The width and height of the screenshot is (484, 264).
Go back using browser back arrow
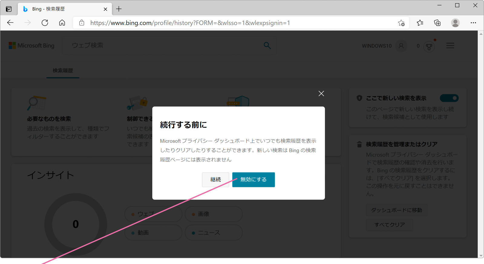(x=10, y=23)
